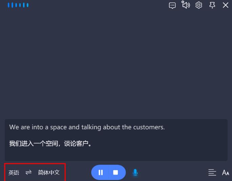
Task: Choose the source language 英语
Action: (x=14, y=173)
